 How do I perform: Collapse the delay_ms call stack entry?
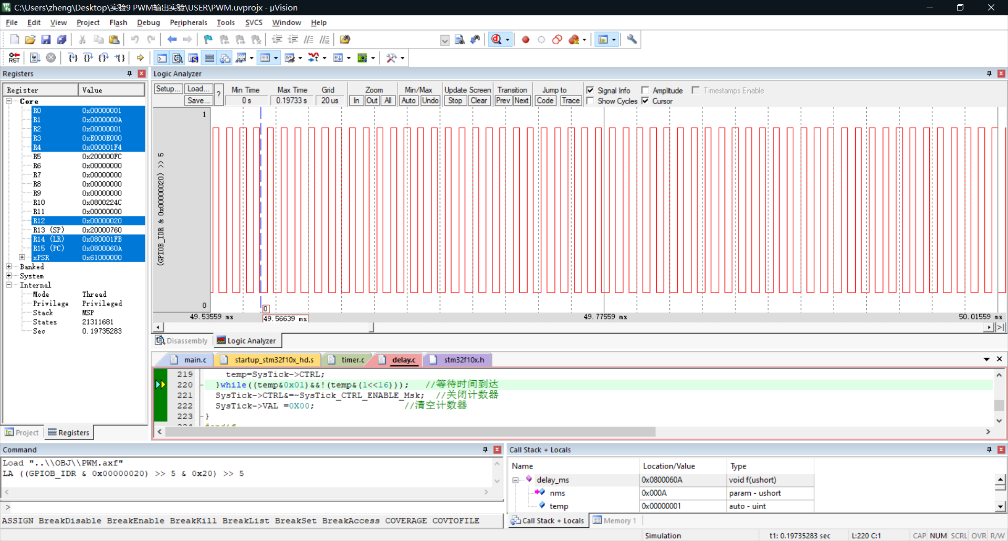click(516, 480)
